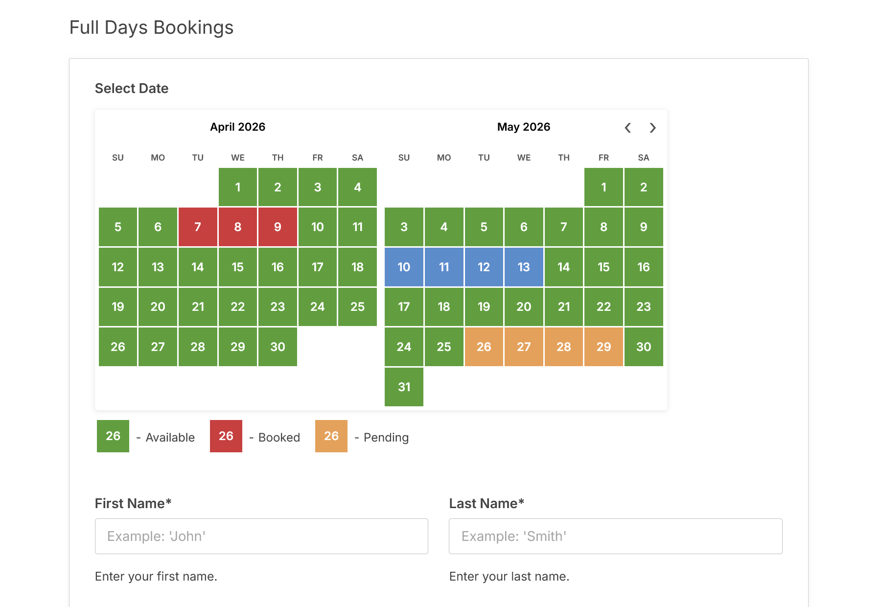
Task: Select the booked date April 9
Action: tap(278, 227)
